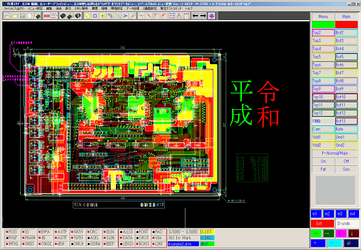
Task: Open the 編集 menu in menu bar
Action: 49,9
